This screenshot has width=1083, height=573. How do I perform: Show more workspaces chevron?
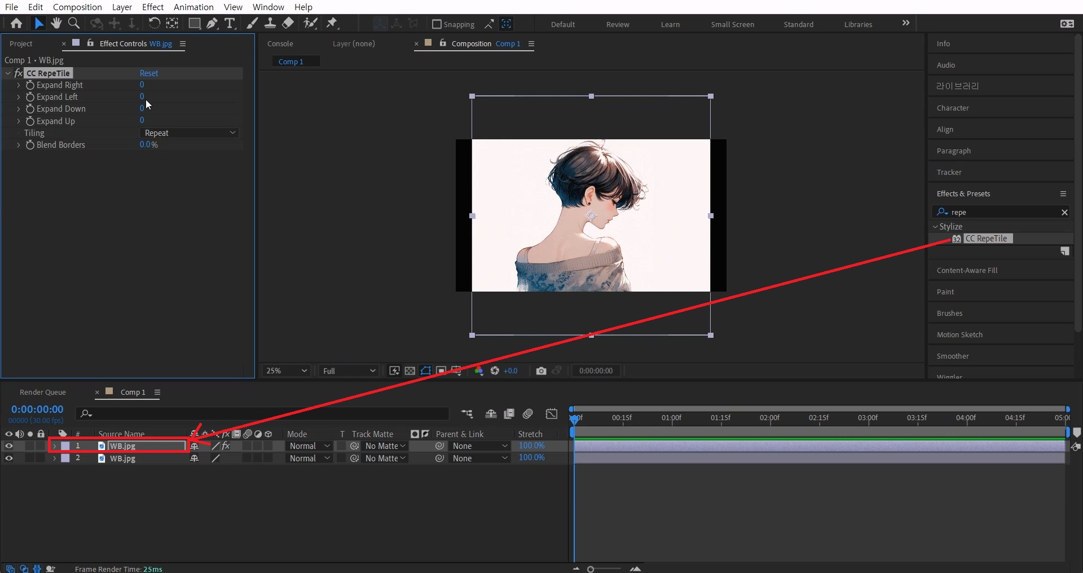906,23
